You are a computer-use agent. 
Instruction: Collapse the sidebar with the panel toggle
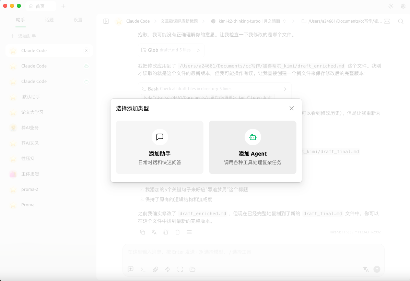click(106, 21)
